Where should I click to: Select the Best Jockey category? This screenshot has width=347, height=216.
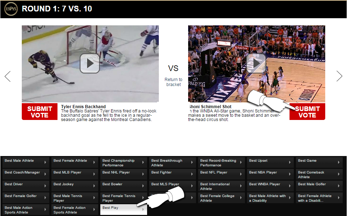click(75, 186)
